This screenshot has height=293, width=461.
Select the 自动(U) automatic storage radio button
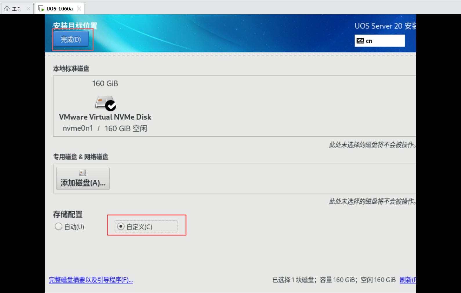59,227
